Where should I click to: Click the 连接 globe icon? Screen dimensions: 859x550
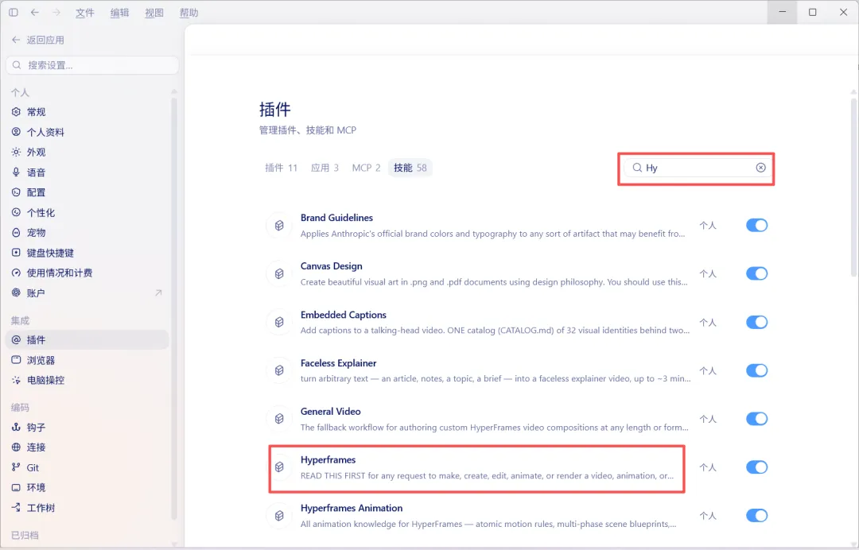coord(16,447)
